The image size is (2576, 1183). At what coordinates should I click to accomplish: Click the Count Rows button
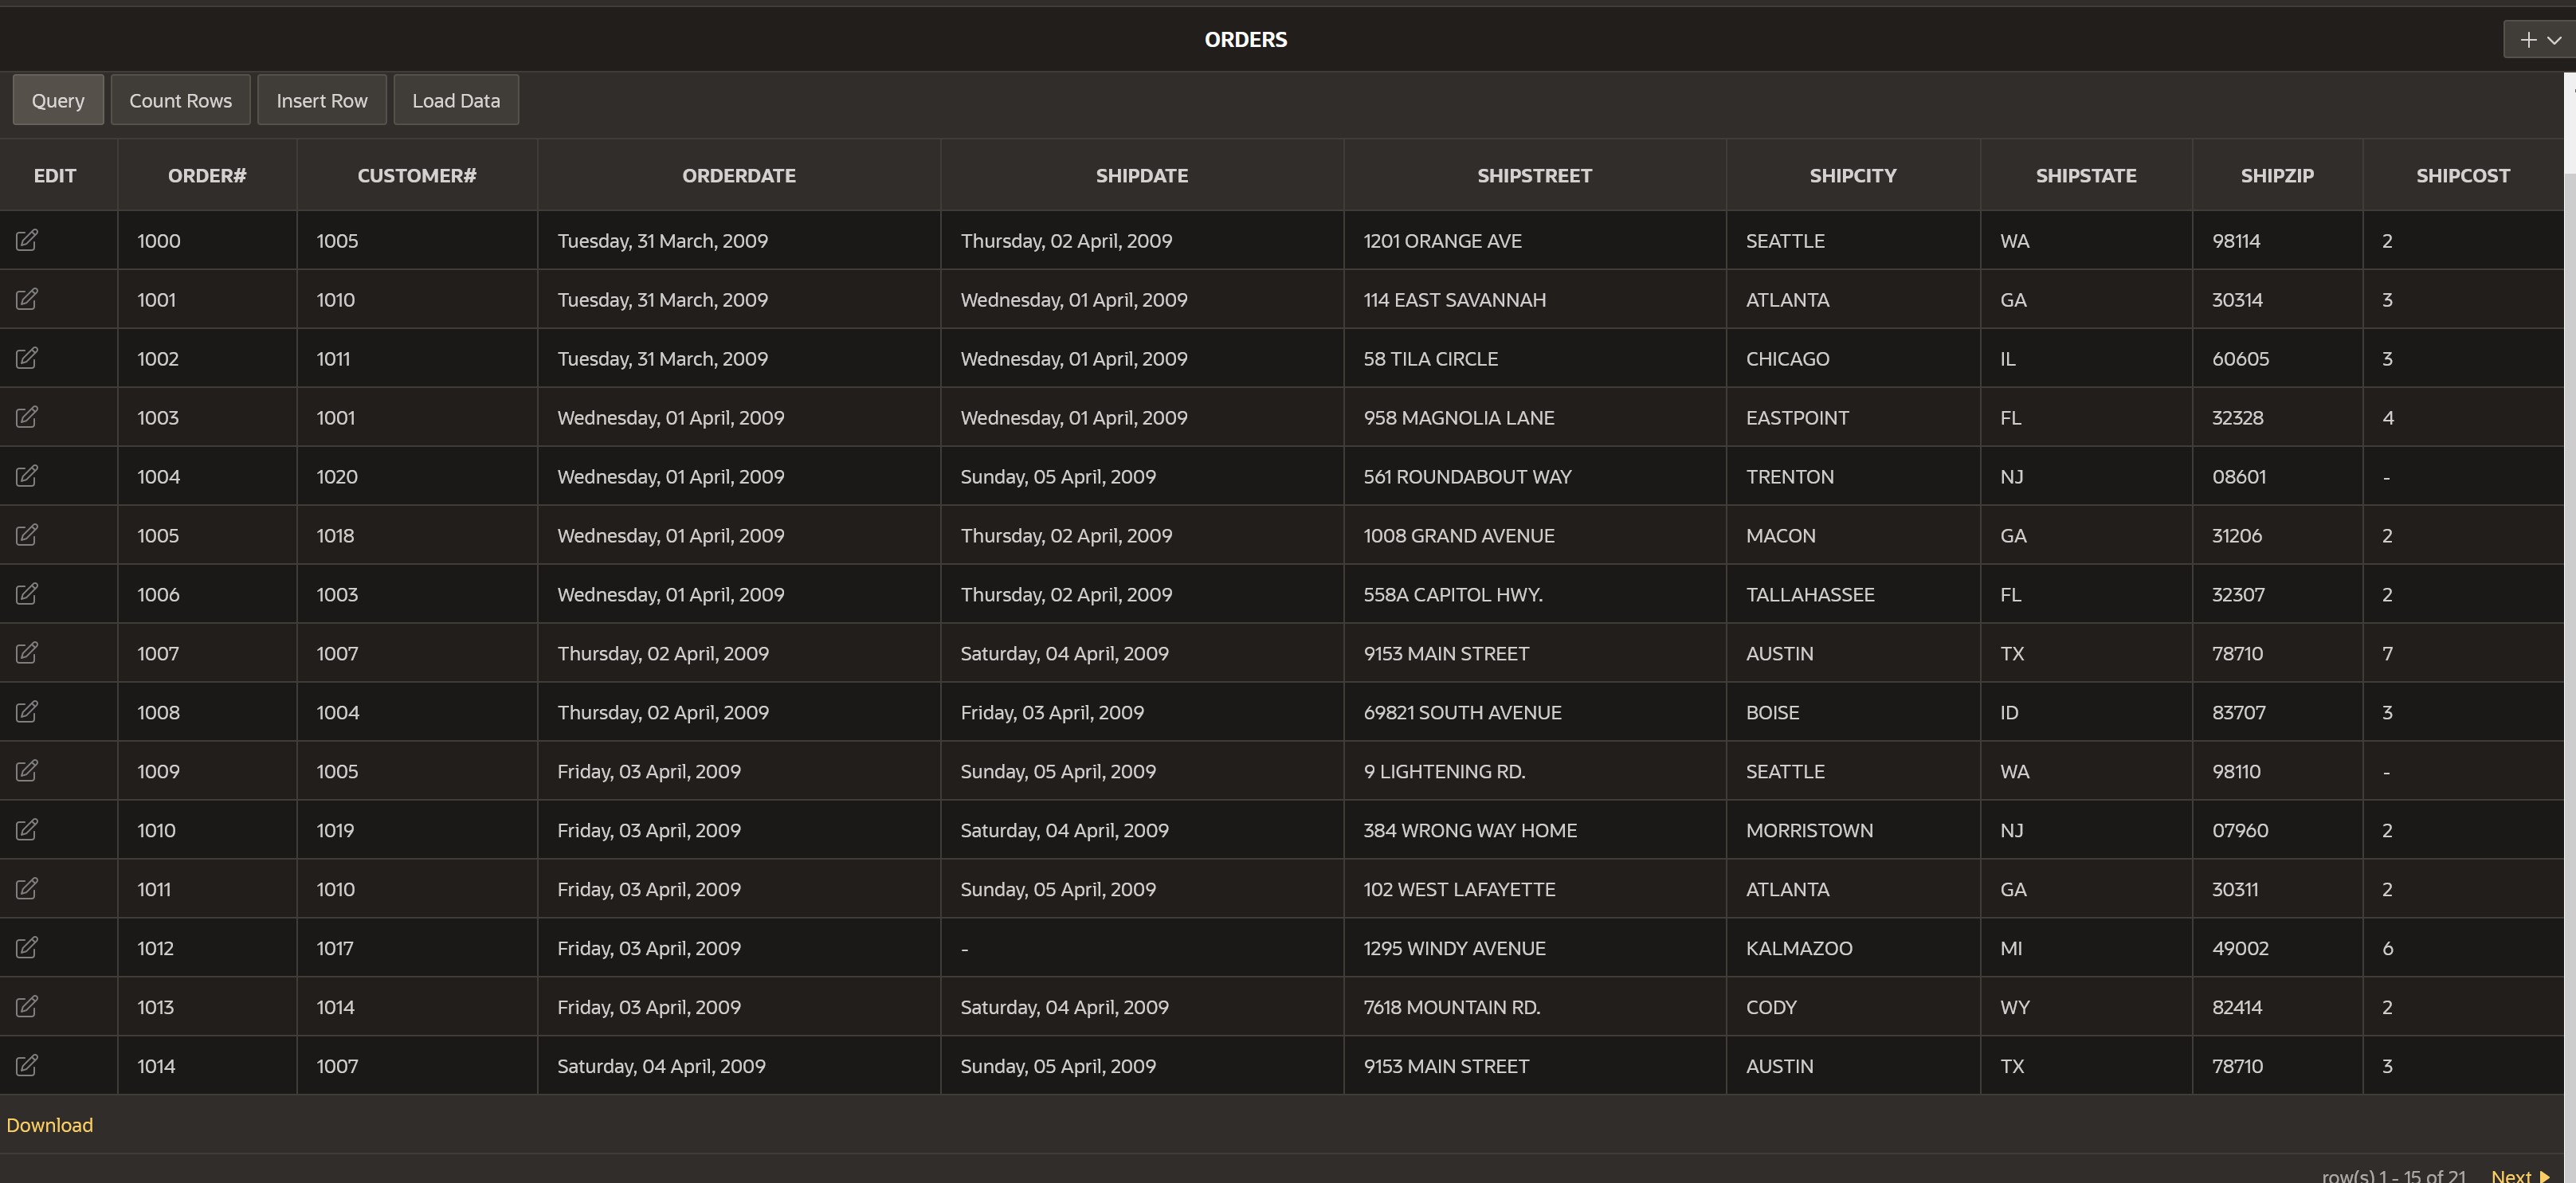(x=180, y=100)
